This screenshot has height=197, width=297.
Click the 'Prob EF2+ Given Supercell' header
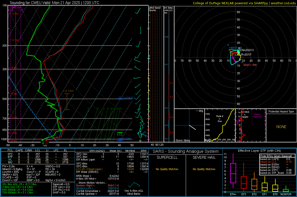click(x=276, y=156)
